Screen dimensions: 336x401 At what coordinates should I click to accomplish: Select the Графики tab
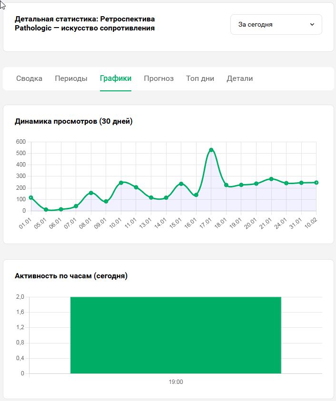coord(116,78)
